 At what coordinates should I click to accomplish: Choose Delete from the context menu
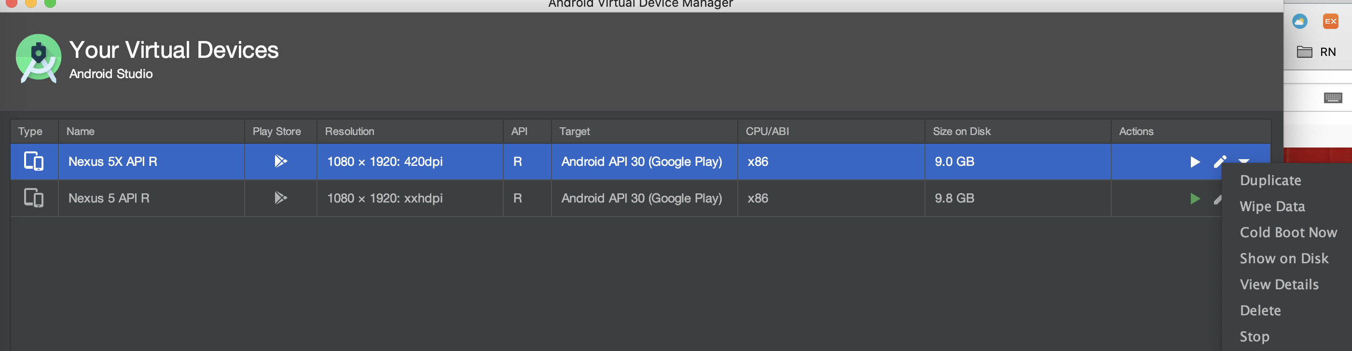(1260, 310)
